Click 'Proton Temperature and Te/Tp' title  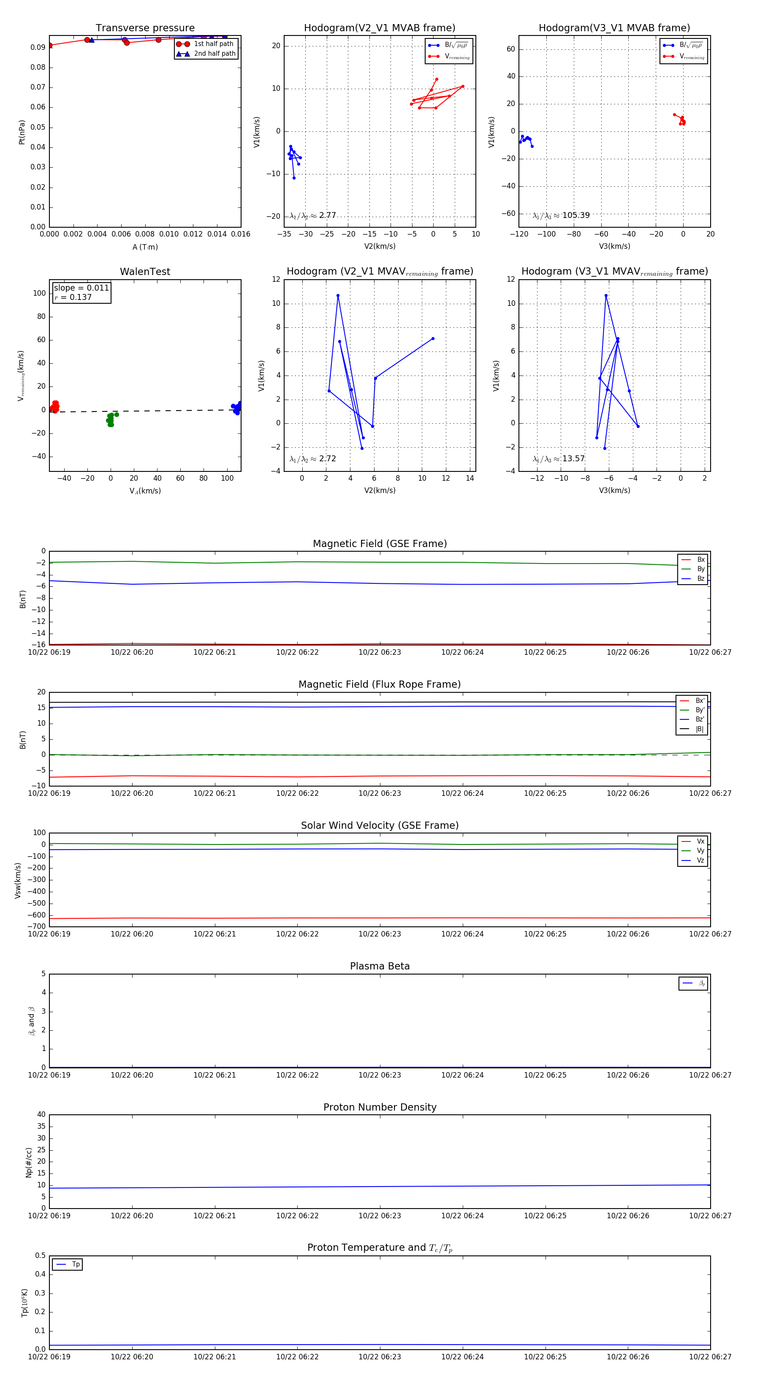coord(380,1248)
